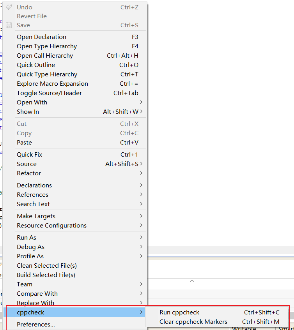This screenshot has width=294, height=330.
Task: Expand the Source submenu arrow
Action: pyautogui.click(x=141, y=164)
